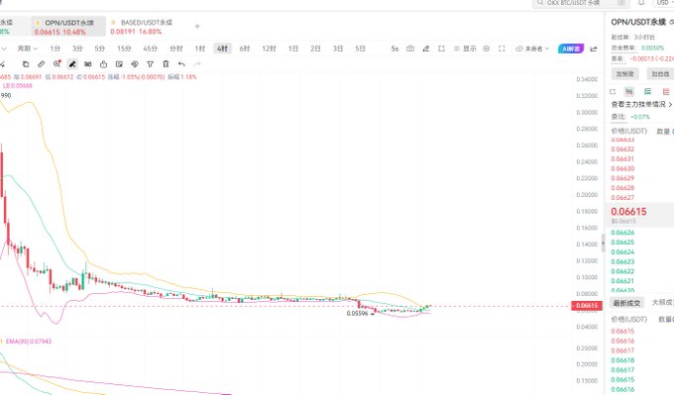The width and height of the screenshot is (674, 395).
Task: Click the pencil edit icon in chart header
Action: 426,49
